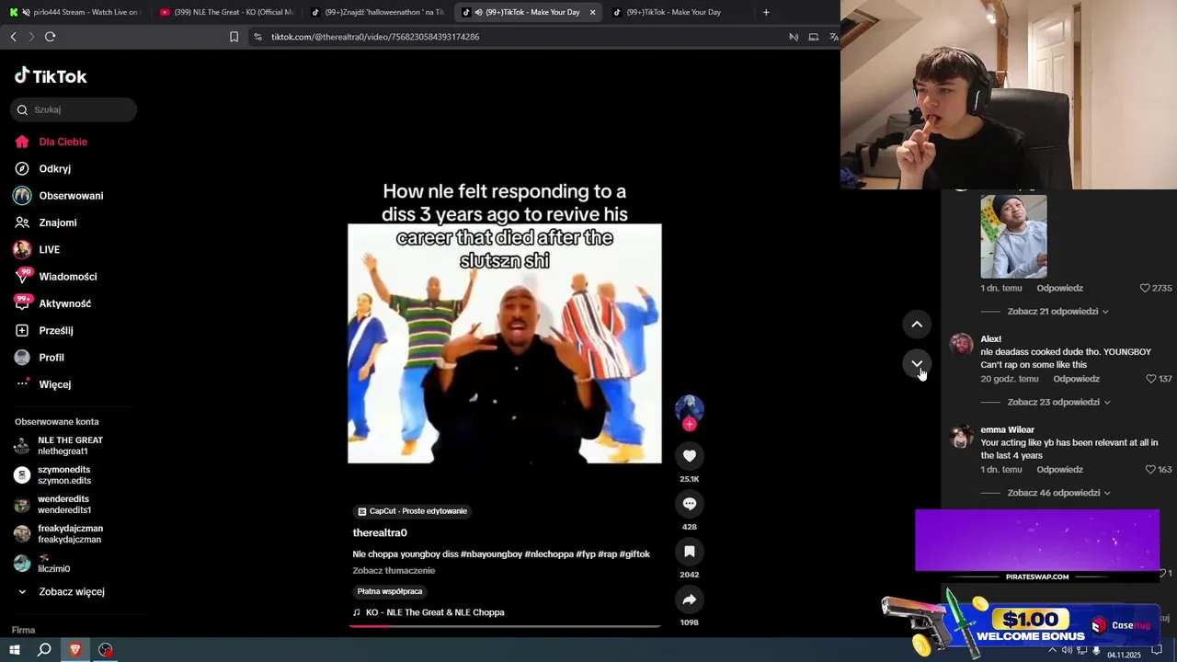
Task: Open Brave browser from taskbar
Action: [x=75, y=650]
